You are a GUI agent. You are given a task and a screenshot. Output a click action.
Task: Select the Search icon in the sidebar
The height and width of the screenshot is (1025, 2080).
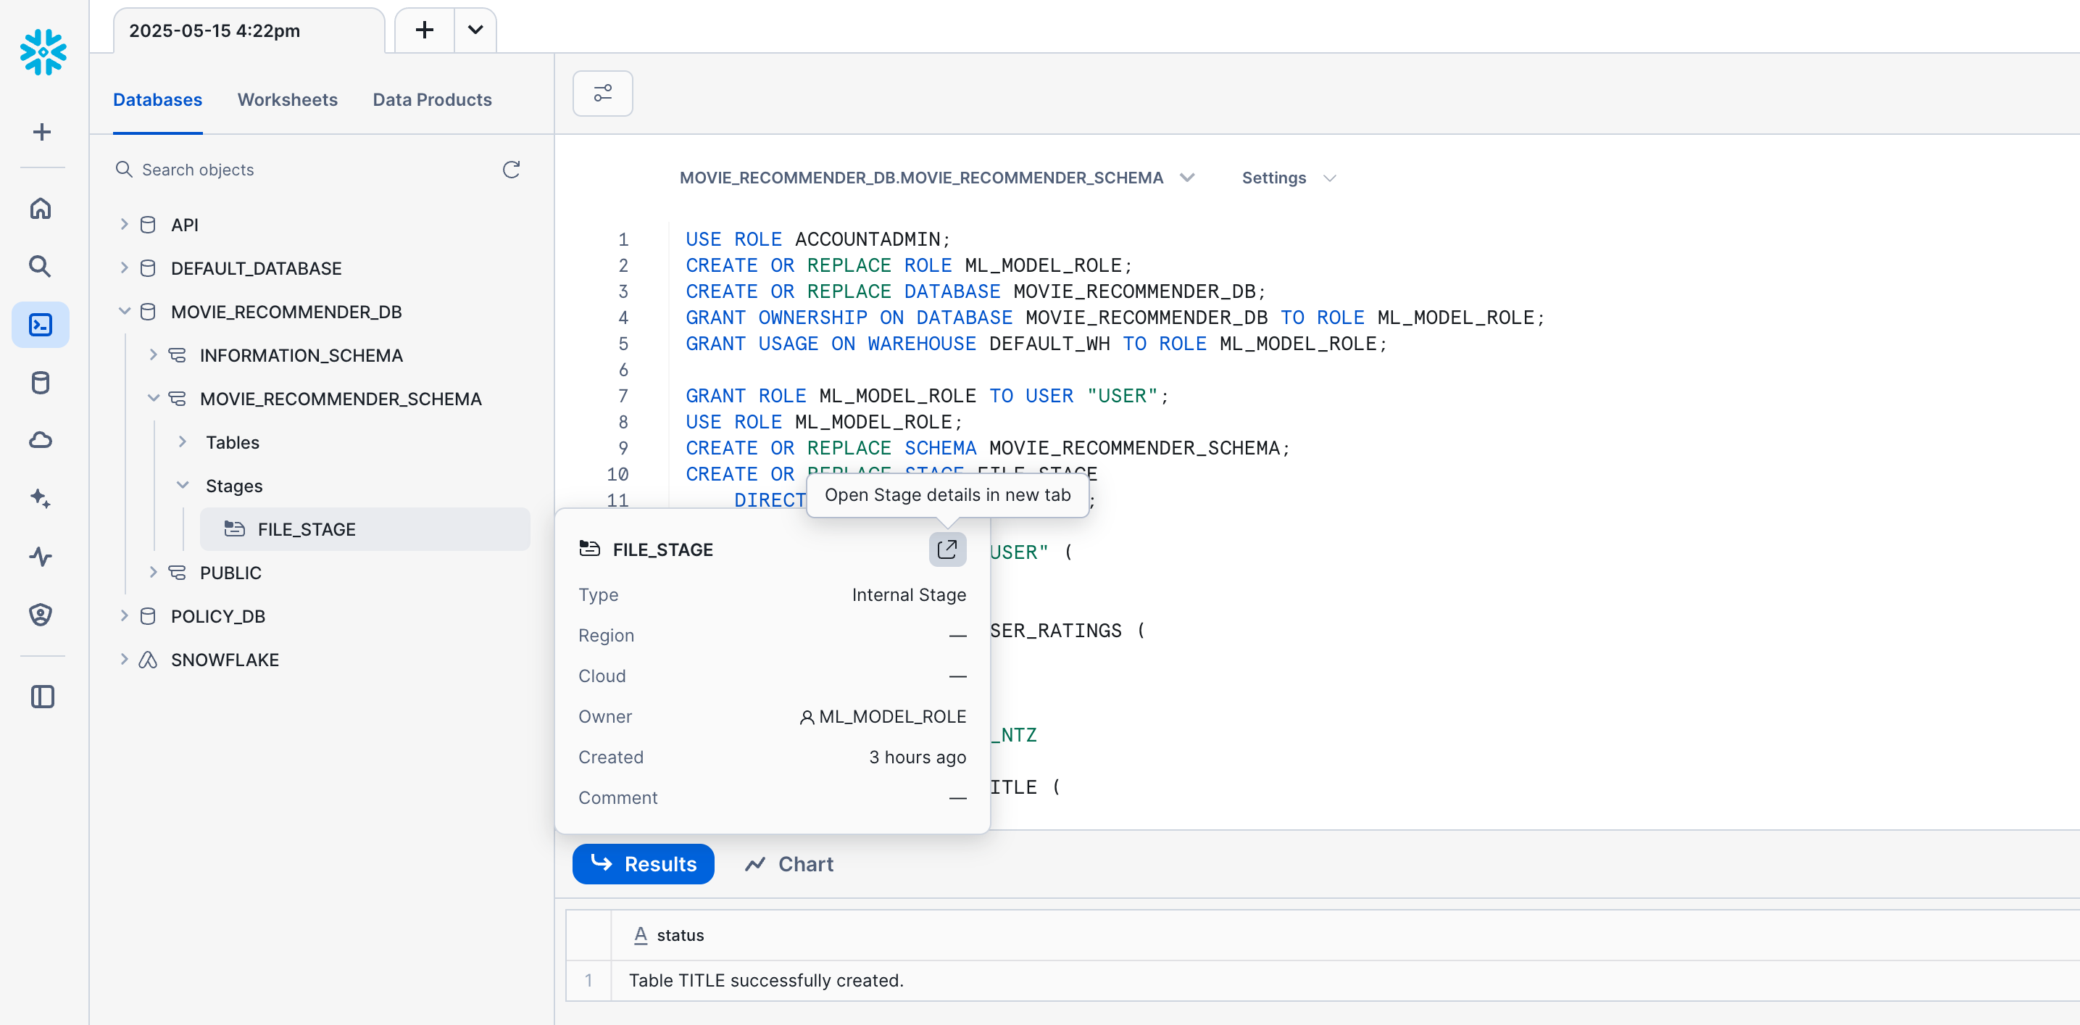point(41,266)
